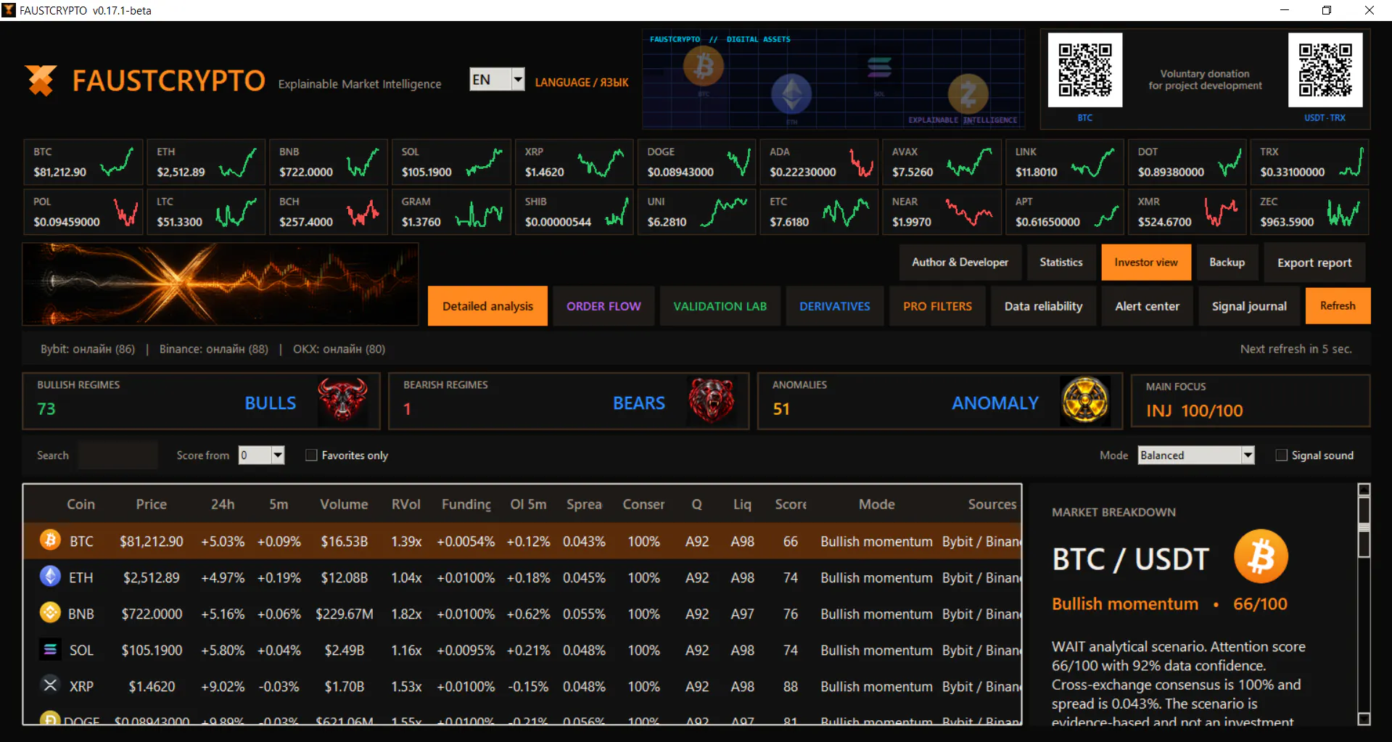1392x742 pixels.
Task: Click BNB volume $229.67M cell
Action: tap(344, 614)
